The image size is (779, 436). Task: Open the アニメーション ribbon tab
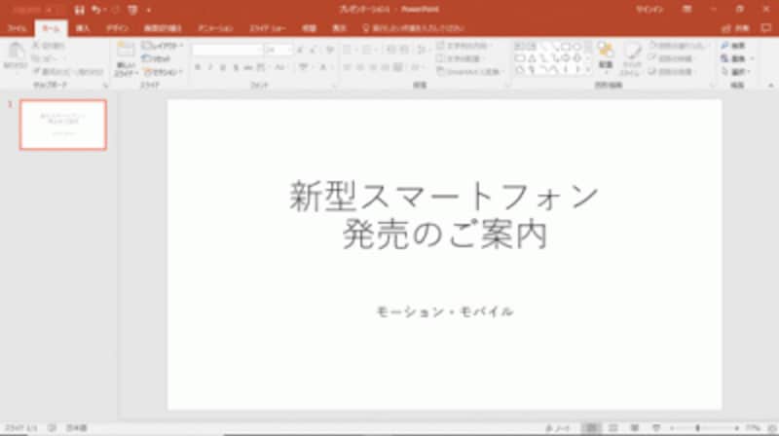coord(215,28)
